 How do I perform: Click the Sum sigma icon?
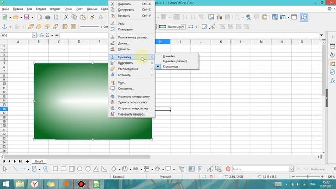point(48,35)
